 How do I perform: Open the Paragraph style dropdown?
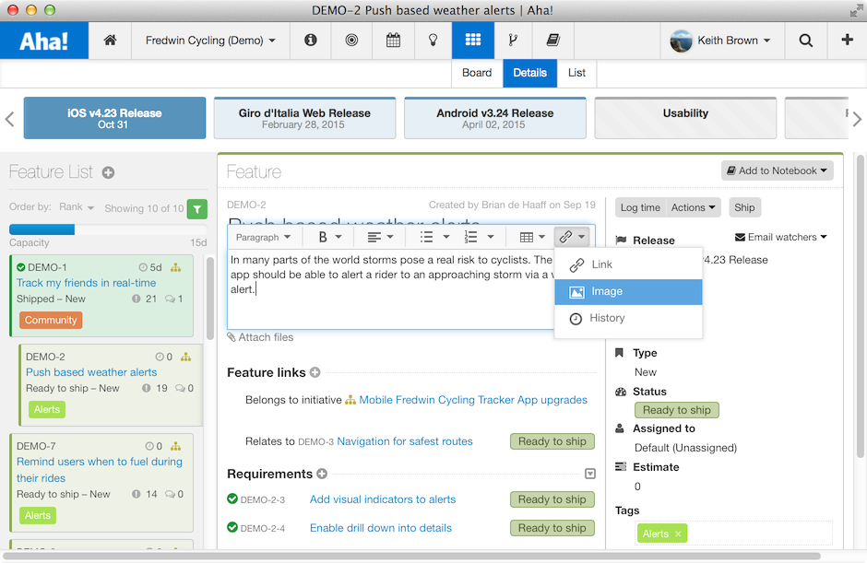point(263,237)
